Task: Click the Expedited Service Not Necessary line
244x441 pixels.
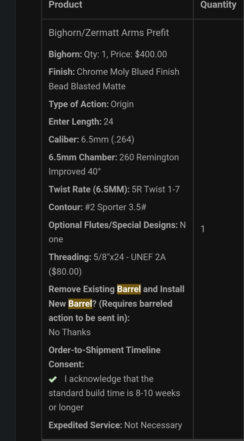Action: coord(115,425)
